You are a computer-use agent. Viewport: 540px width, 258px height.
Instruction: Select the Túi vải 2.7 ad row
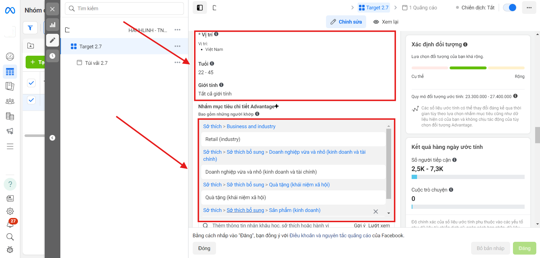124,63
